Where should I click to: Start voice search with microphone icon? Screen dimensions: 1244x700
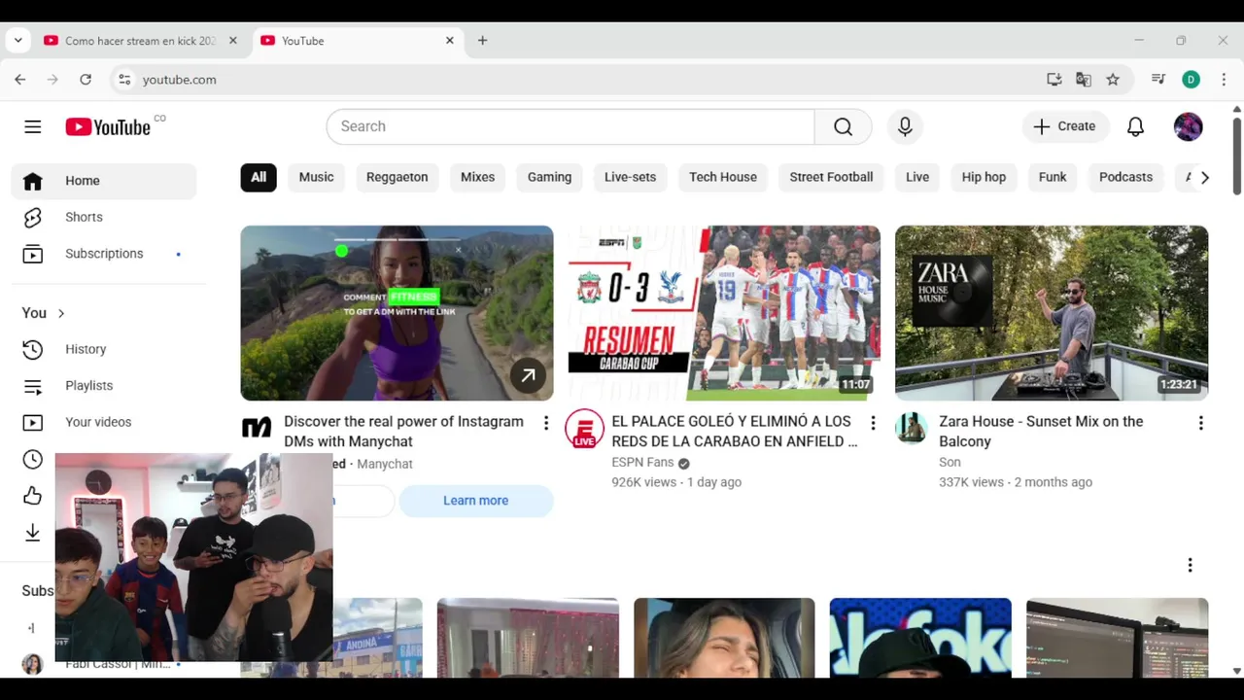[x=905, y=126]
